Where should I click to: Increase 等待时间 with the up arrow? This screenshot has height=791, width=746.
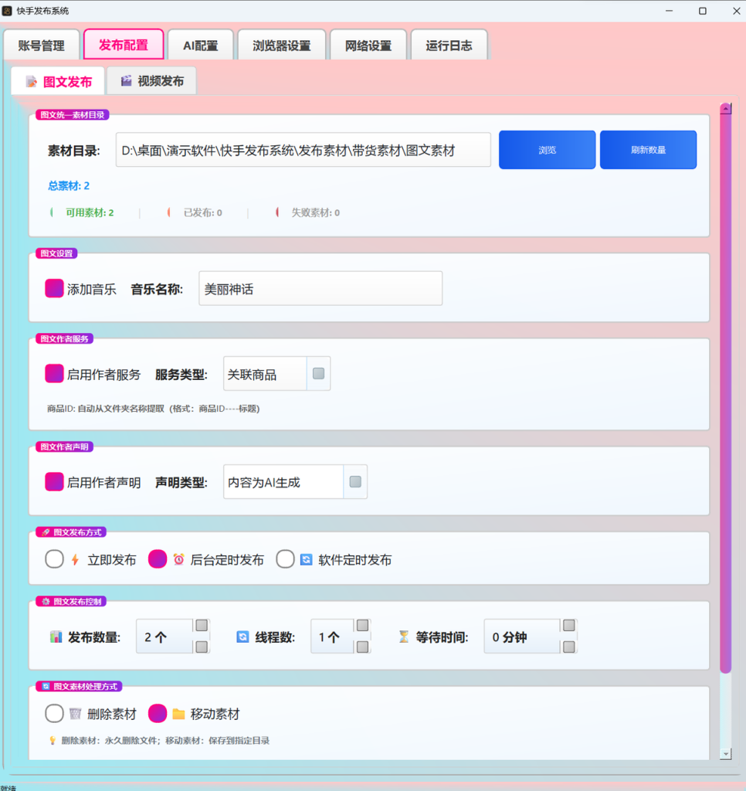pos(569,626)
